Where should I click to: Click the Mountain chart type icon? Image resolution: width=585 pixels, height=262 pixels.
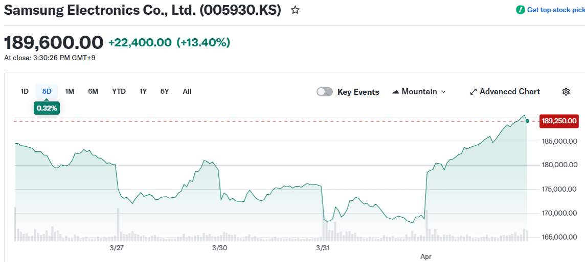(395, 92)
